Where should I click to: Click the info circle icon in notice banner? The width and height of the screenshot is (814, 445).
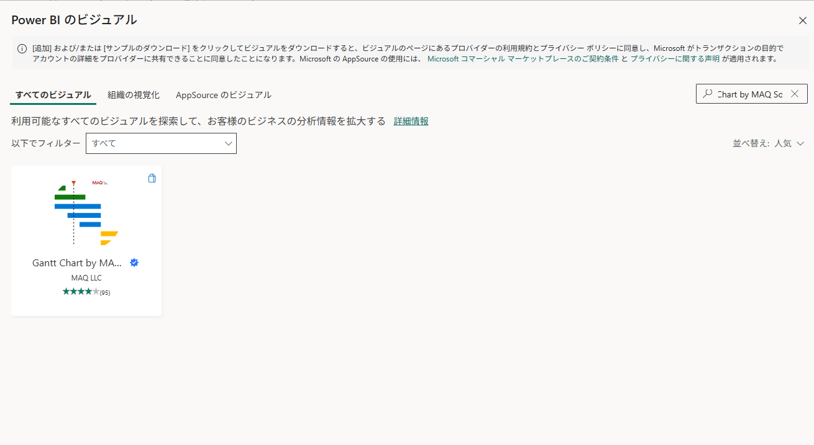22,48
